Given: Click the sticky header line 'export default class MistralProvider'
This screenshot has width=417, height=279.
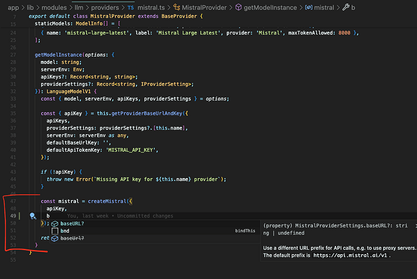Looking at the screenshot, I should 115,16.
